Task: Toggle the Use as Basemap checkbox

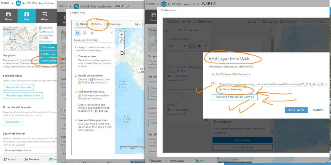Action: (221, 89)
